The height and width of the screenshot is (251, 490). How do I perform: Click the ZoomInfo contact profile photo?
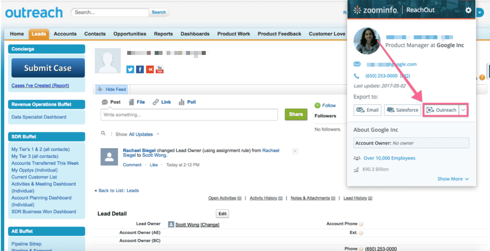tap(367, 41)
